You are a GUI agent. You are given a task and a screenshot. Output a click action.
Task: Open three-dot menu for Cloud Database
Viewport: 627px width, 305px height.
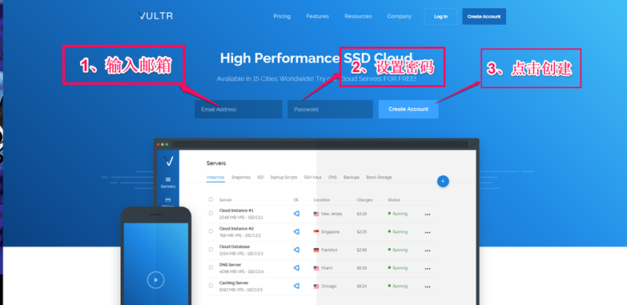click(428, 251)
